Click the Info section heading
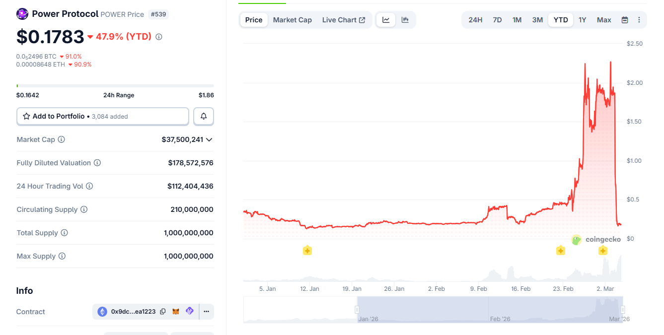 pos(24,291)
